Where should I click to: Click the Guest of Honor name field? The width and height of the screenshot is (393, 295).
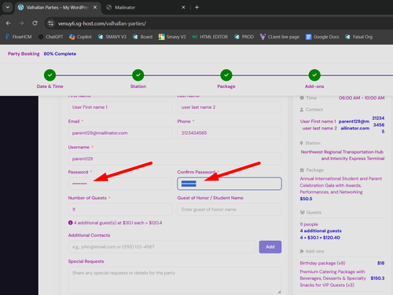click(230, 209)
